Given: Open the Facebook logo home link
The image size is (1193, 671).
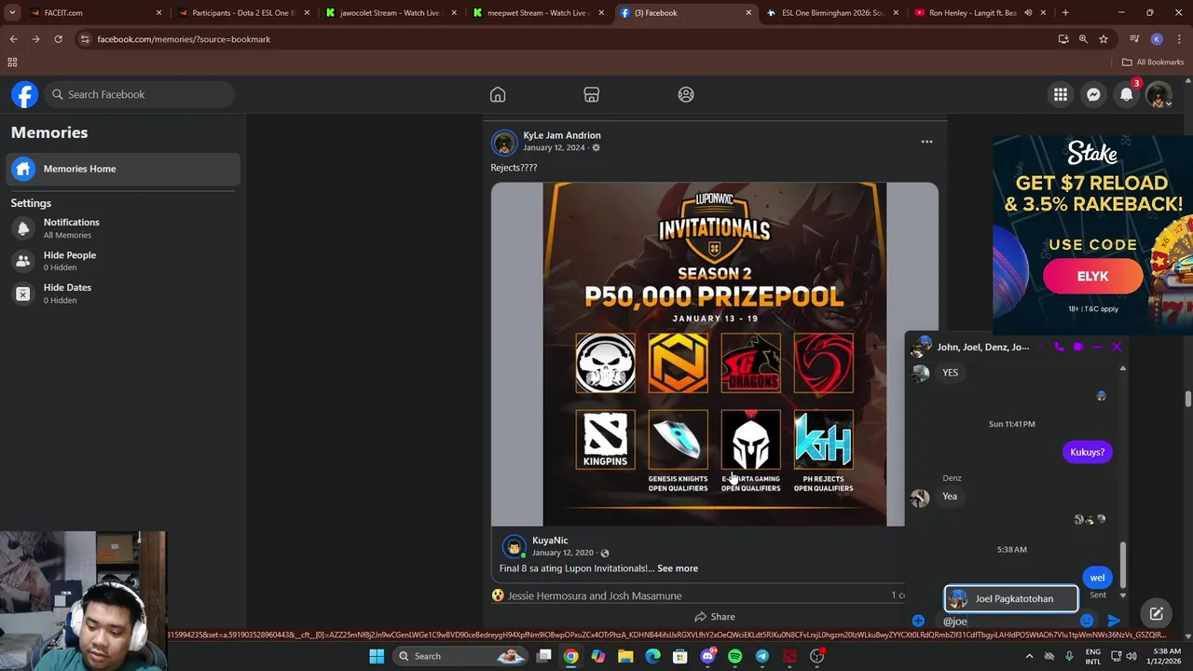Looking at the screenshot, I should click(24, 94).
